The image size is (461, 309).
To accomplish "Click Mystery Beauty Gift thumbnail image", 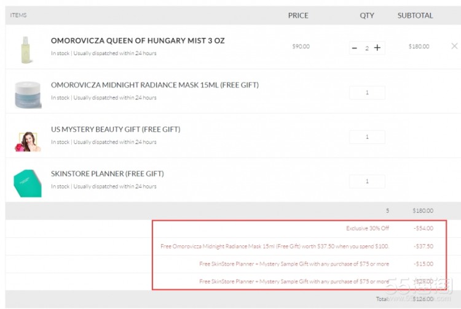I will click(x=27, y=142).
